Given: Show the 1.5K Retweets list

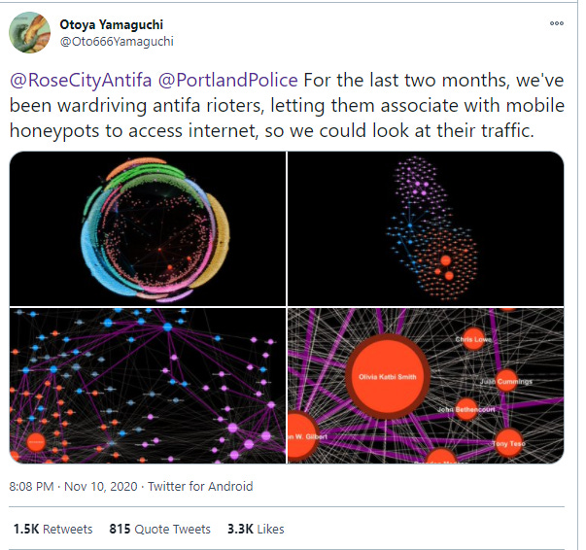Looking at the screenshot, I should [53, 529].
